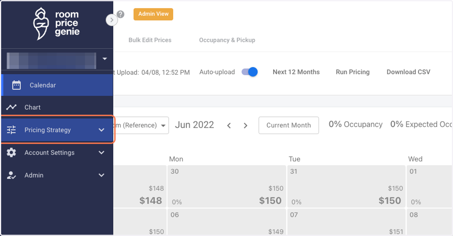
Task: Click the Admin user-check icon
Action: (x=11, y=175)
